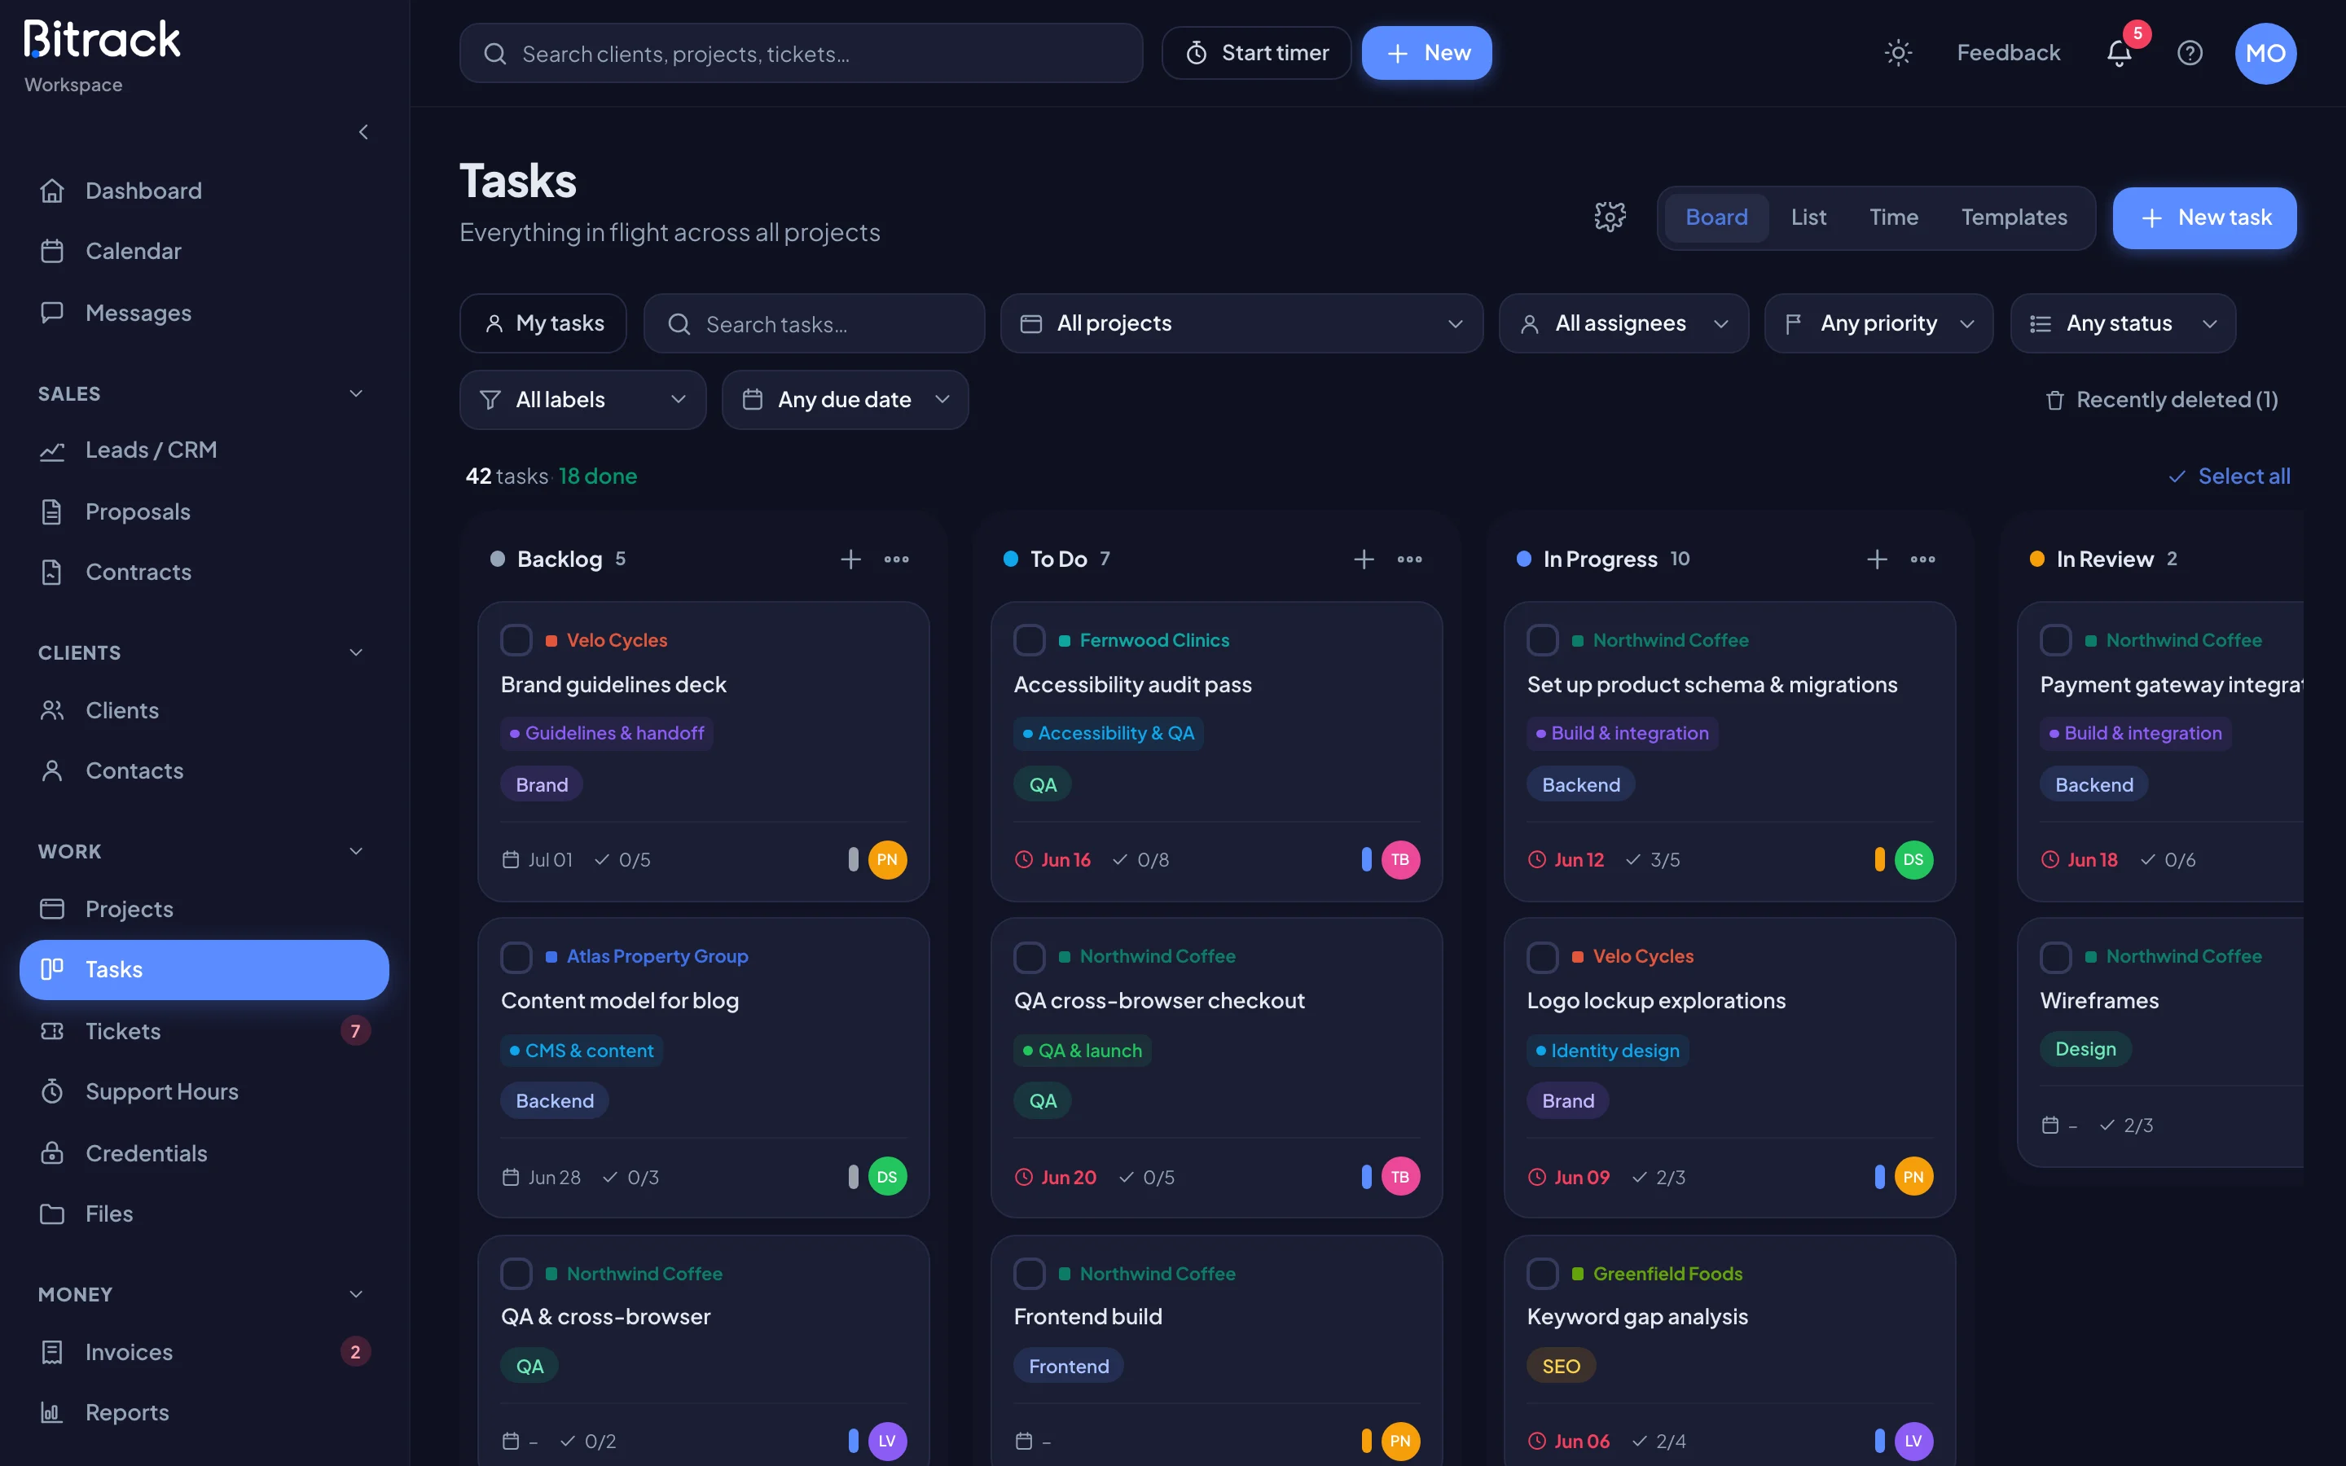Screen dimensions: 2346x1466
Task: Open DS avatar on product schema card
Action: click(1913, 859)
